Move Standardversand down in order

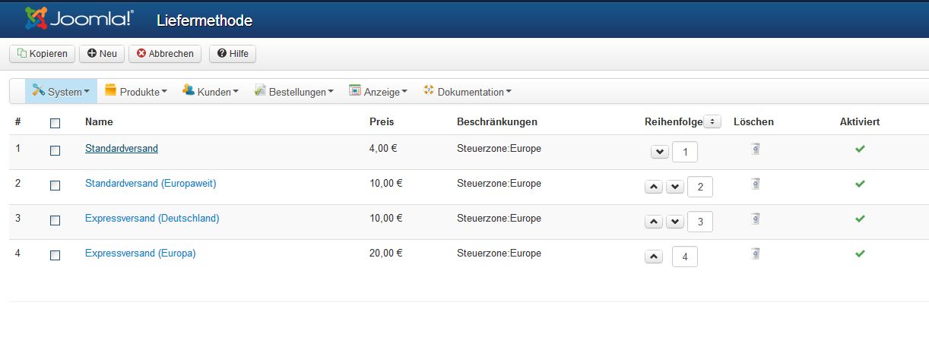(x=660, y=152)
